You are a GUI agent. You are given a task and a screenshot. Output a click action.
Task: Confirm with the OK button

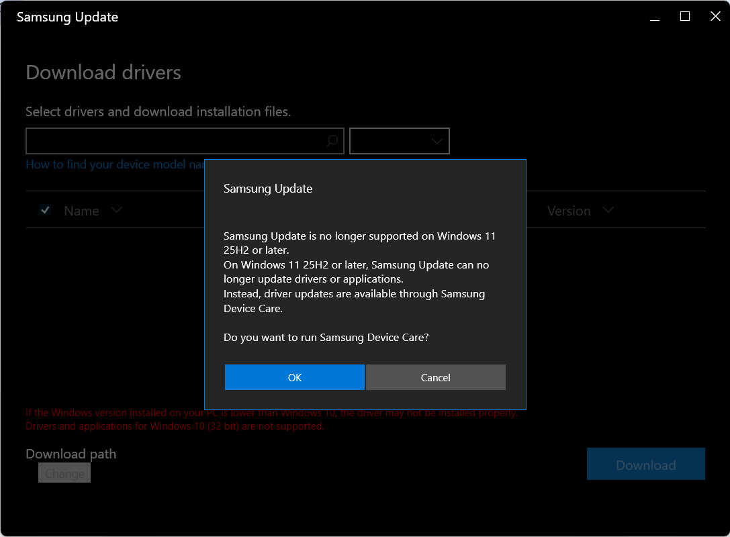(295, 377)
